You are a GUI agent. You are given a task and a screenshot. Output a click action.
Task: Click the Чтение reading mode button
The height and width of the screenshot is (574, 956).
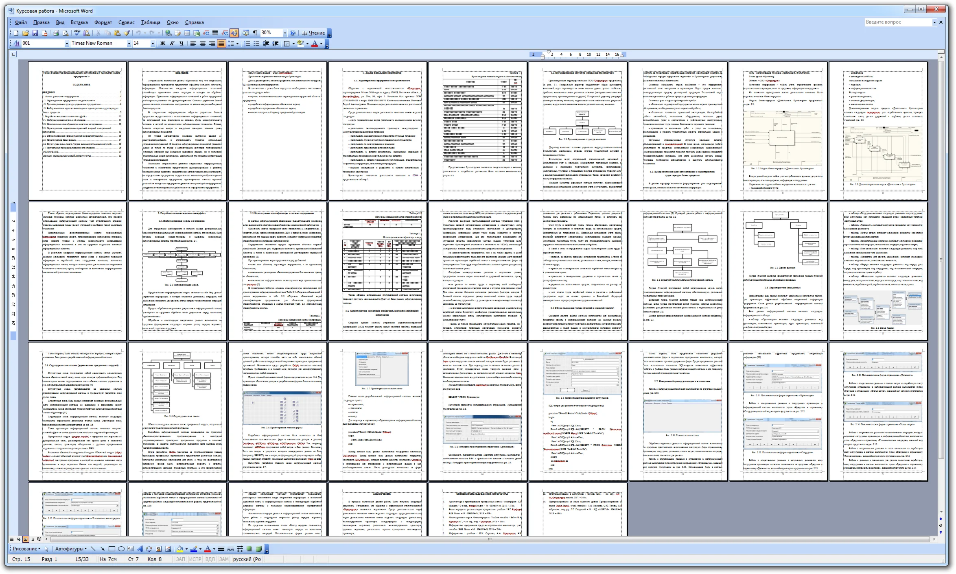click(x=313, y=33)
